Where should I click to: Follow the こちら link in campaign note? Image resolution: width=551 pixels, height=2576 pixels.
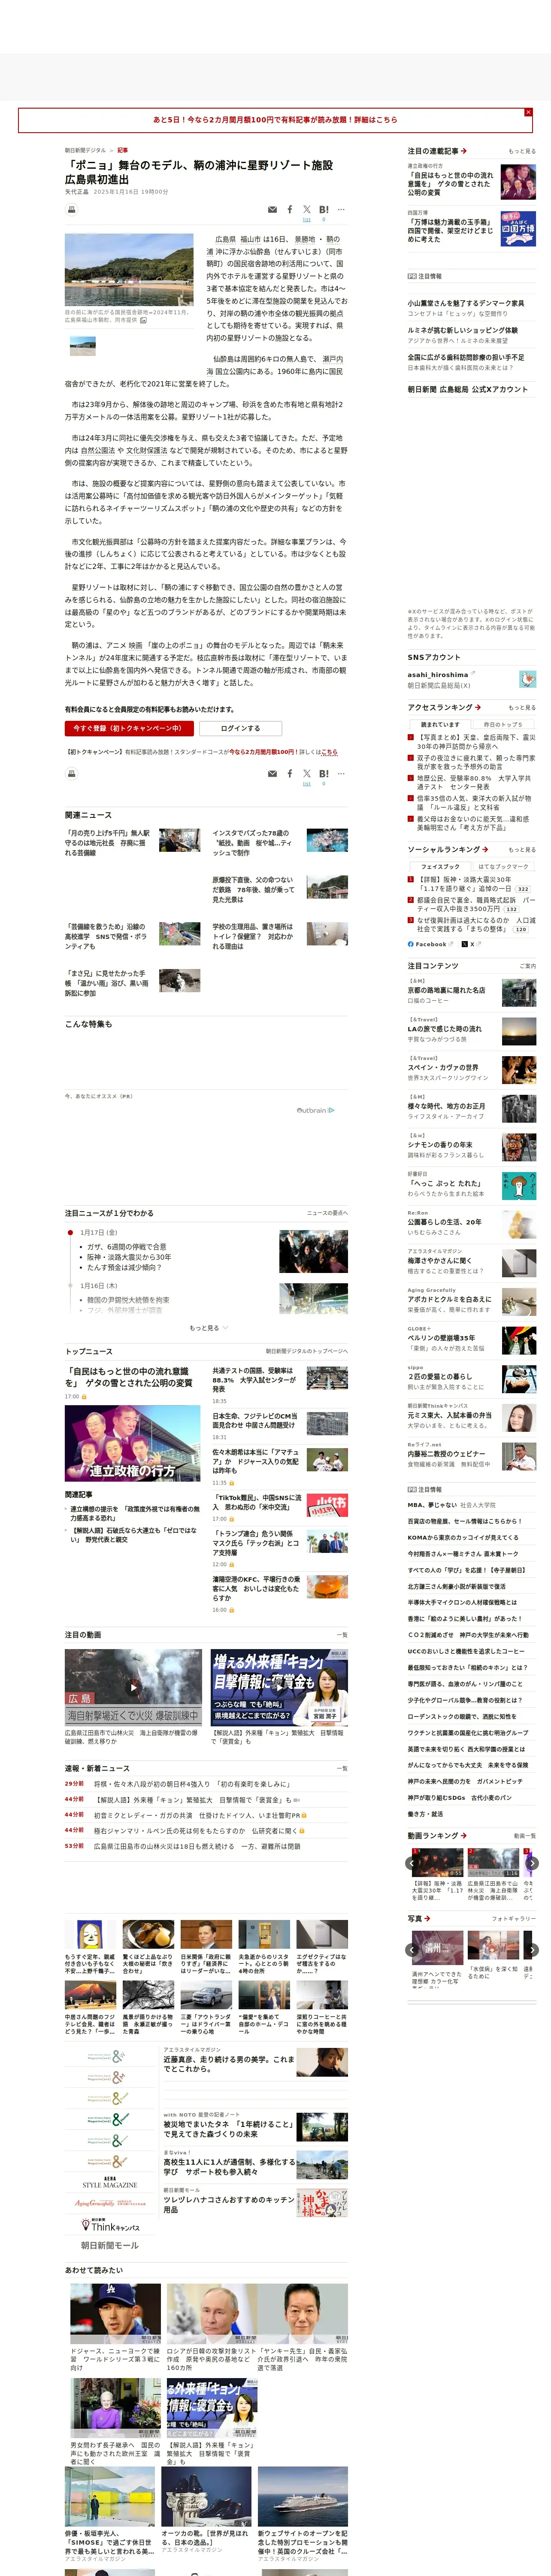(329, 752)
